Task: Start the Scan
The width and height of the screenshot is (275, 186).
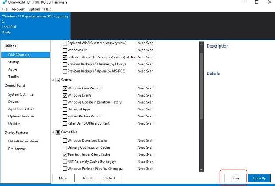Action: (235, 178)
